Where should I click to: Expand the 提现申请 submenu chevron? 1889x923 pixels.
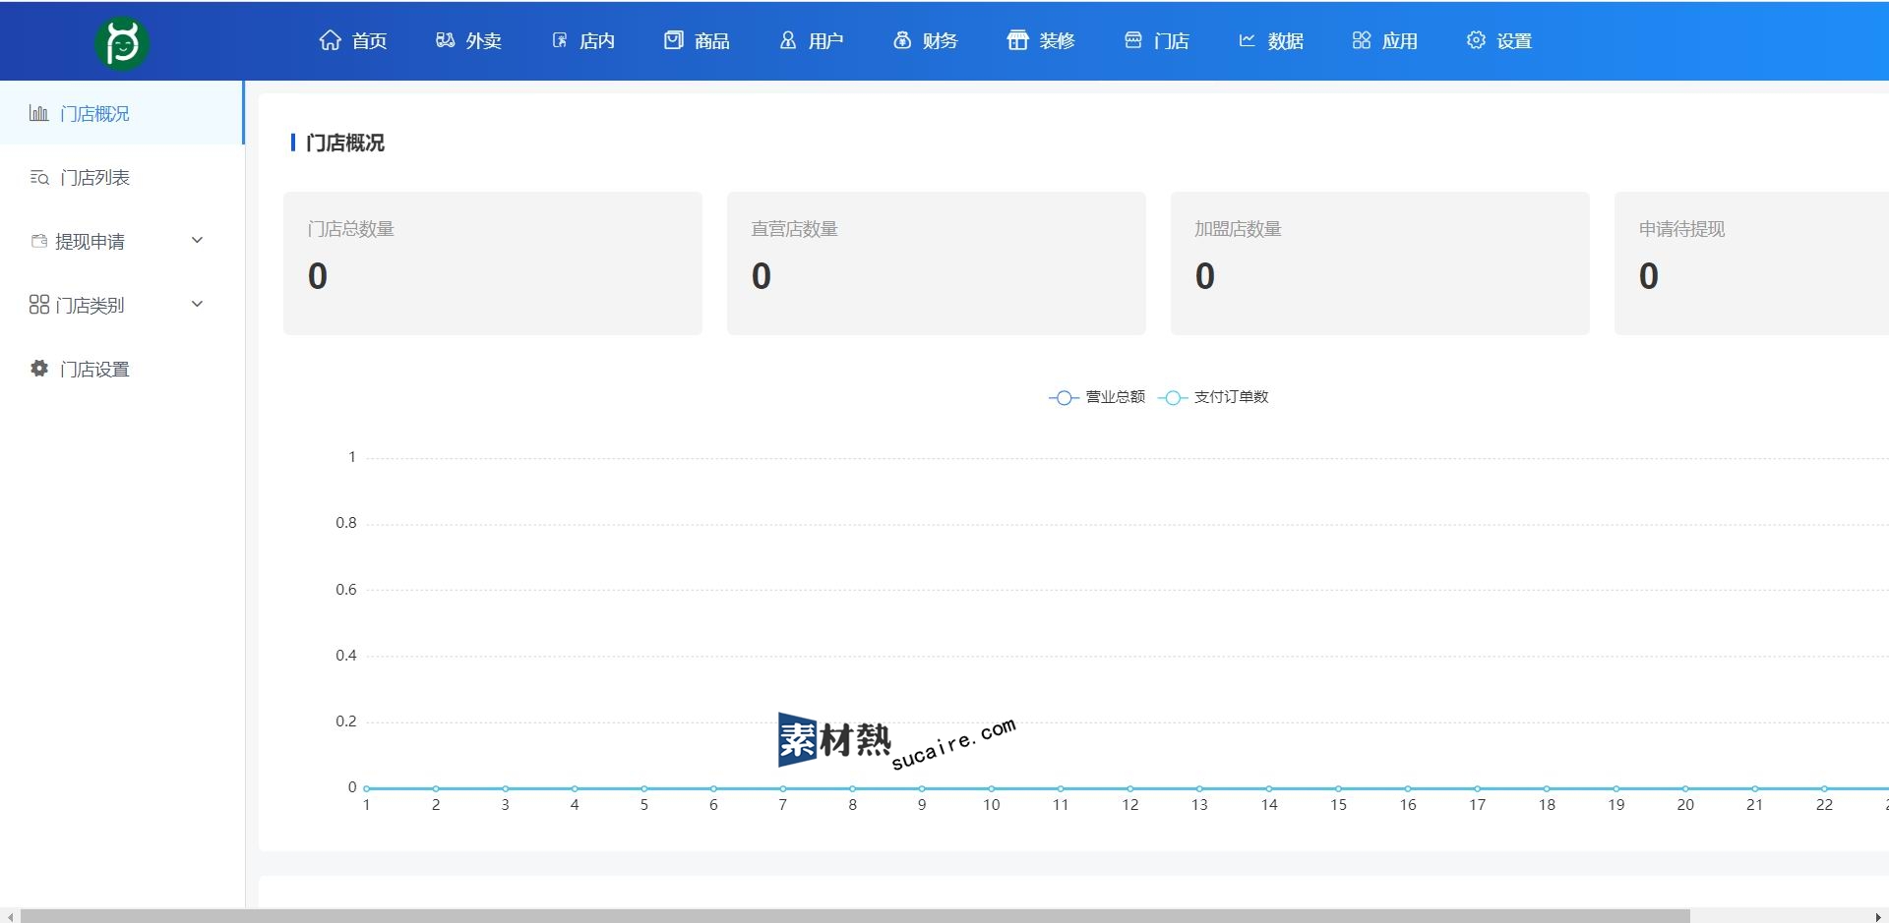pos(197,240)
